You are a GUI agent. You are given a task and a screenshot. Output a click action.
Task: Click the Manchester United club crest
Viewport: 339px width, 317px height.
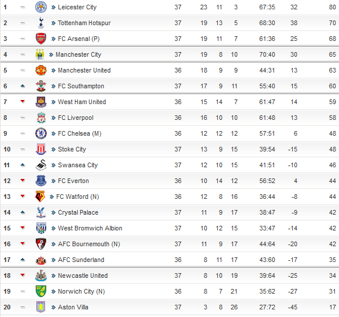click(x=41, y=70)
